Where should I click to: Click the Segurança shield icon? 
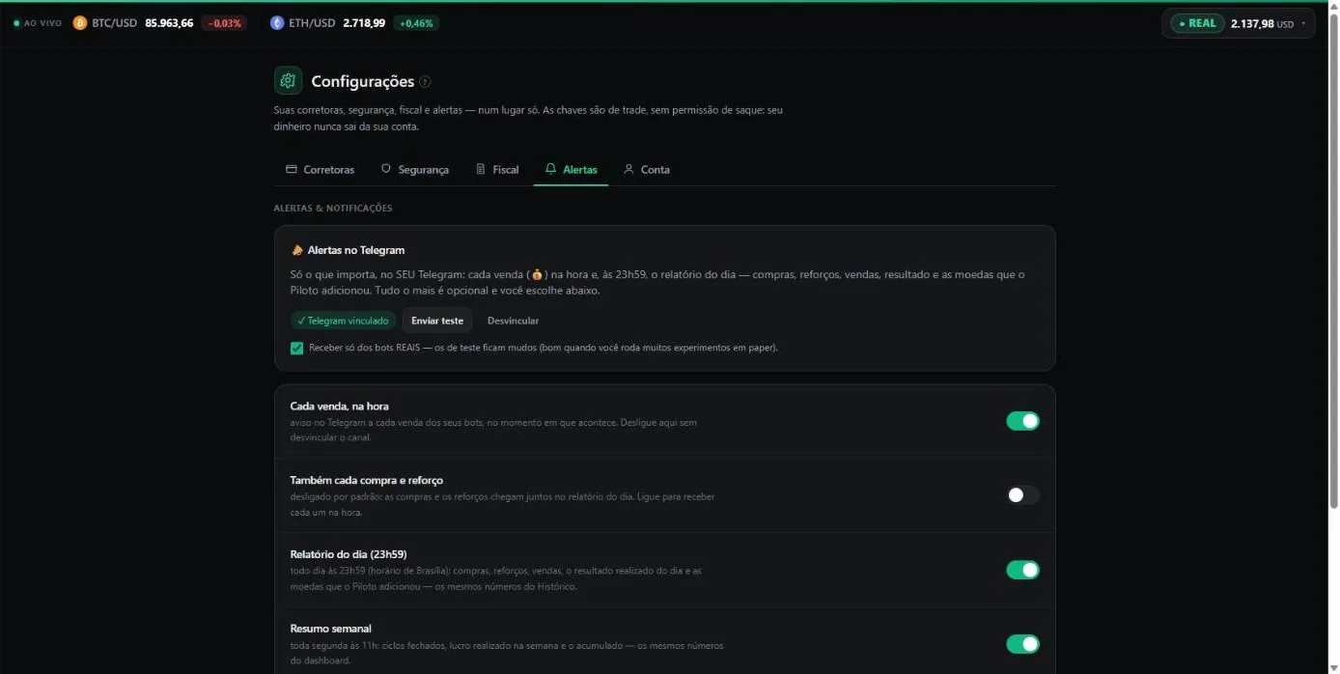(386, 169)
